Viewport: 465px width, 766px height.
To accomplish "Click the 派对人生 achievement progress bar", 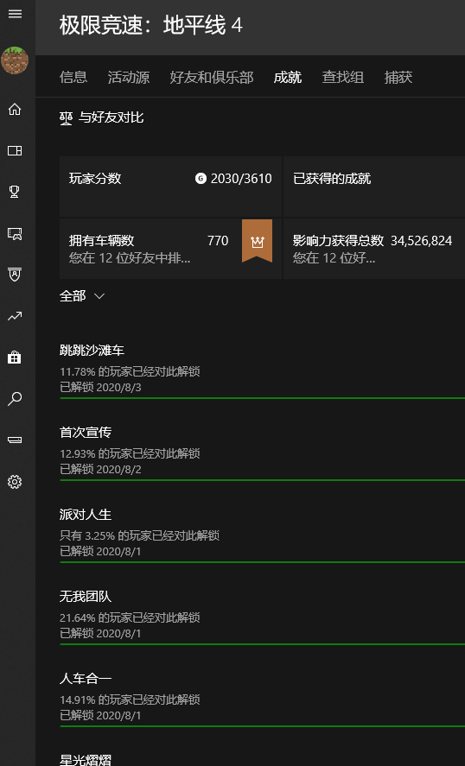I will [262, 562].
